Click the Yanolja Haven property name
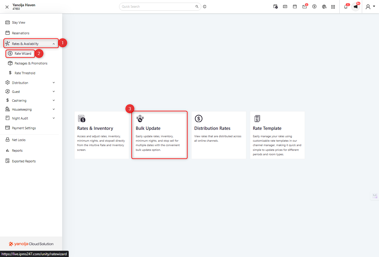 pos(24,5)
